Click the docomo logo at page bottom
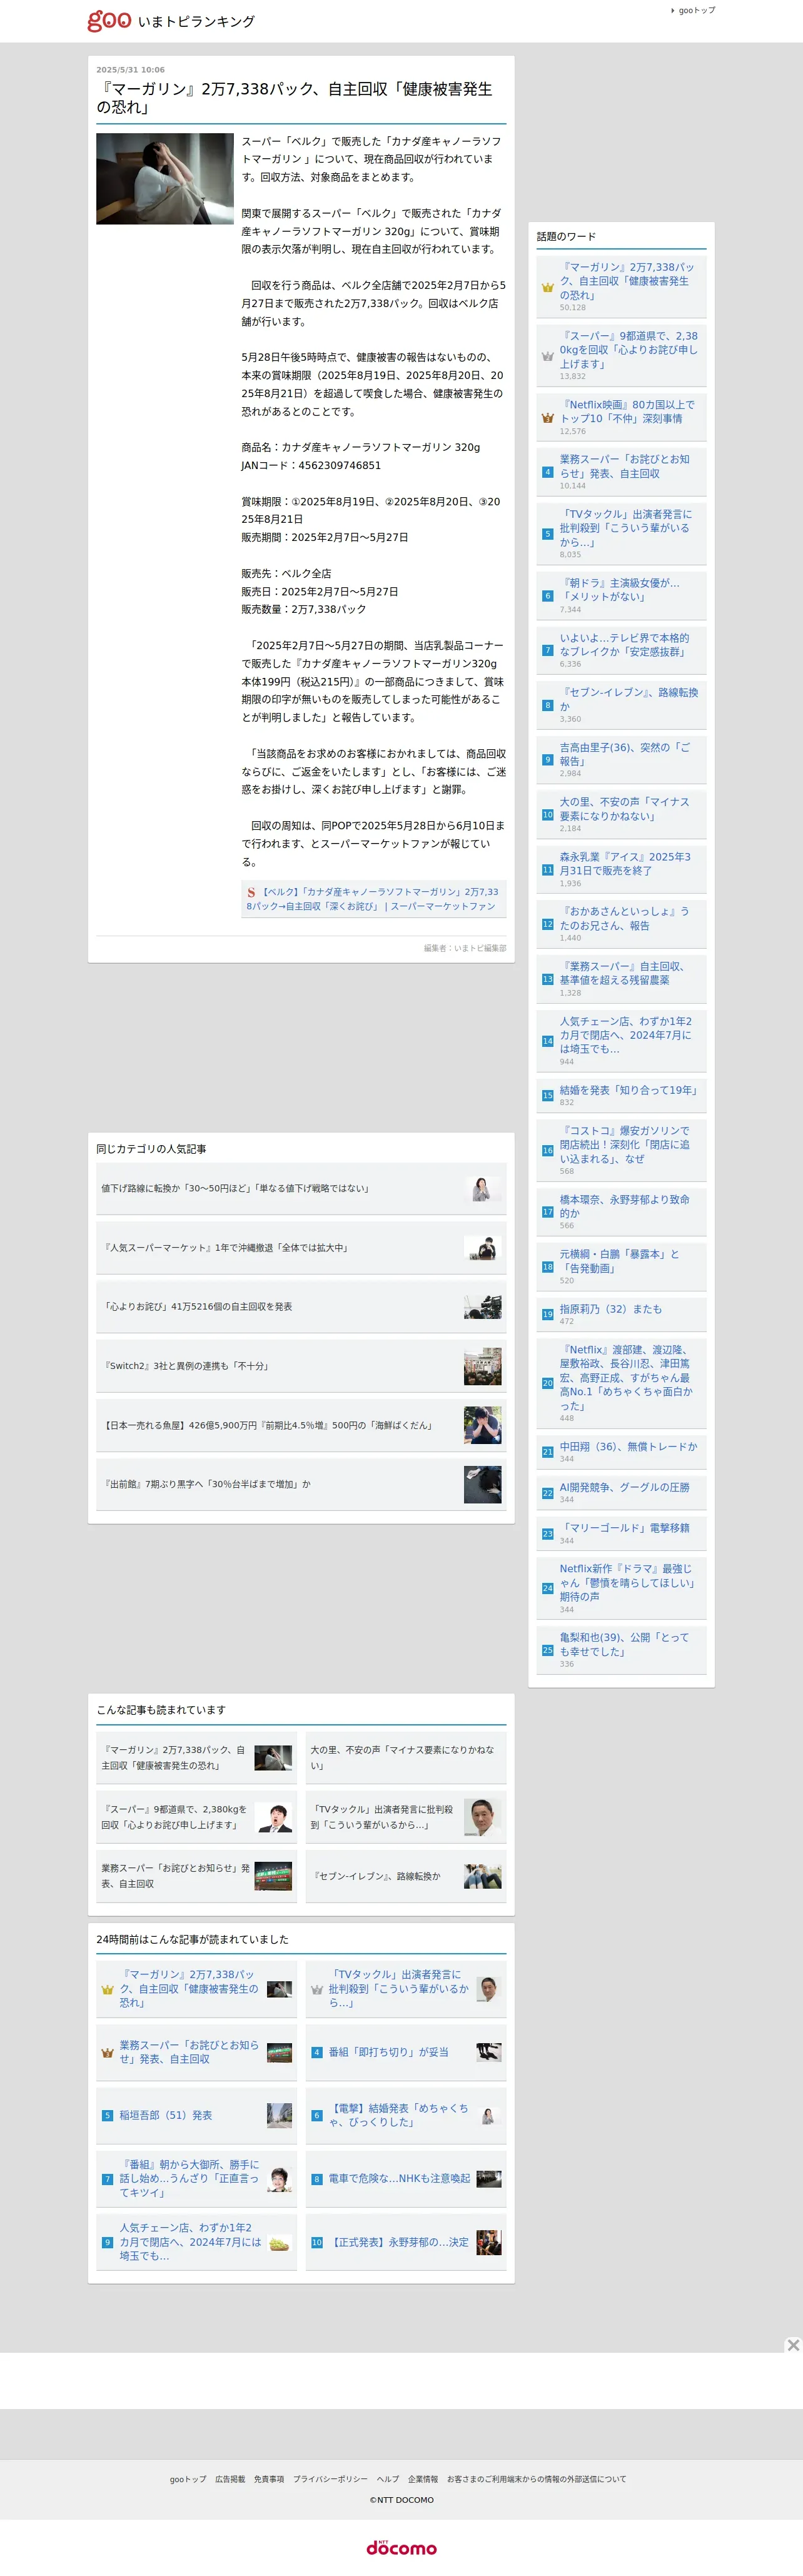The image size is (803, 2576). coord(401,2547)
